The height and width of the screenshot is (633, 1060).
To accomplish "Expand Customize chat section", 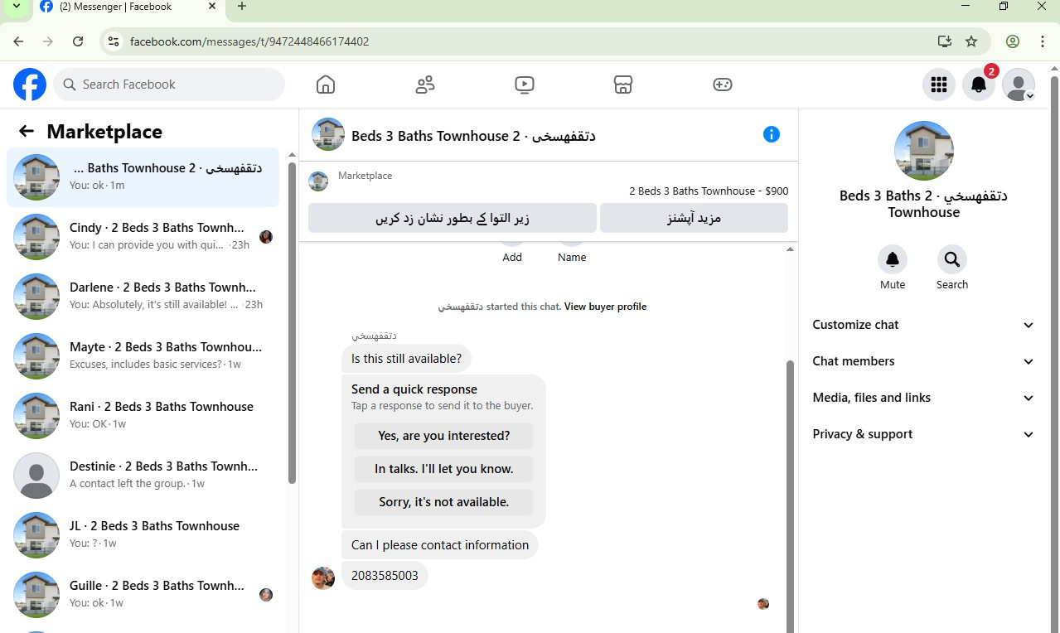I will (x=923, y=325).
